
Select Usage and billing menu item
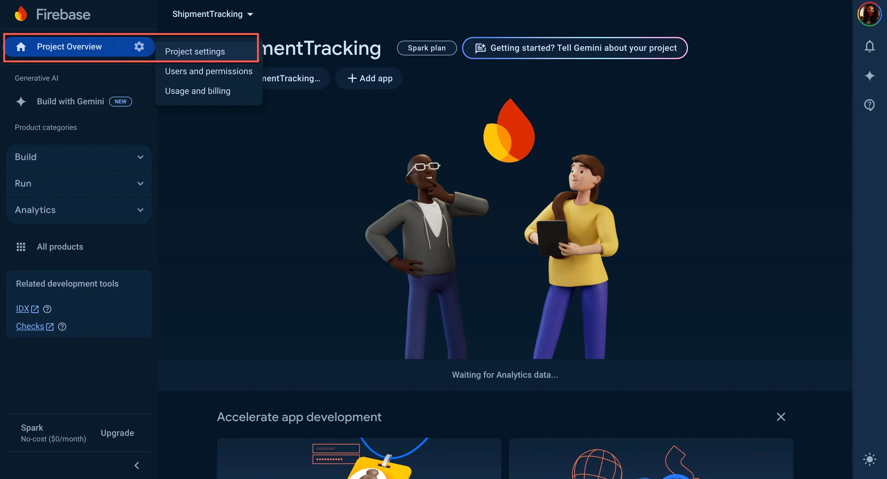tap(209, 91)
